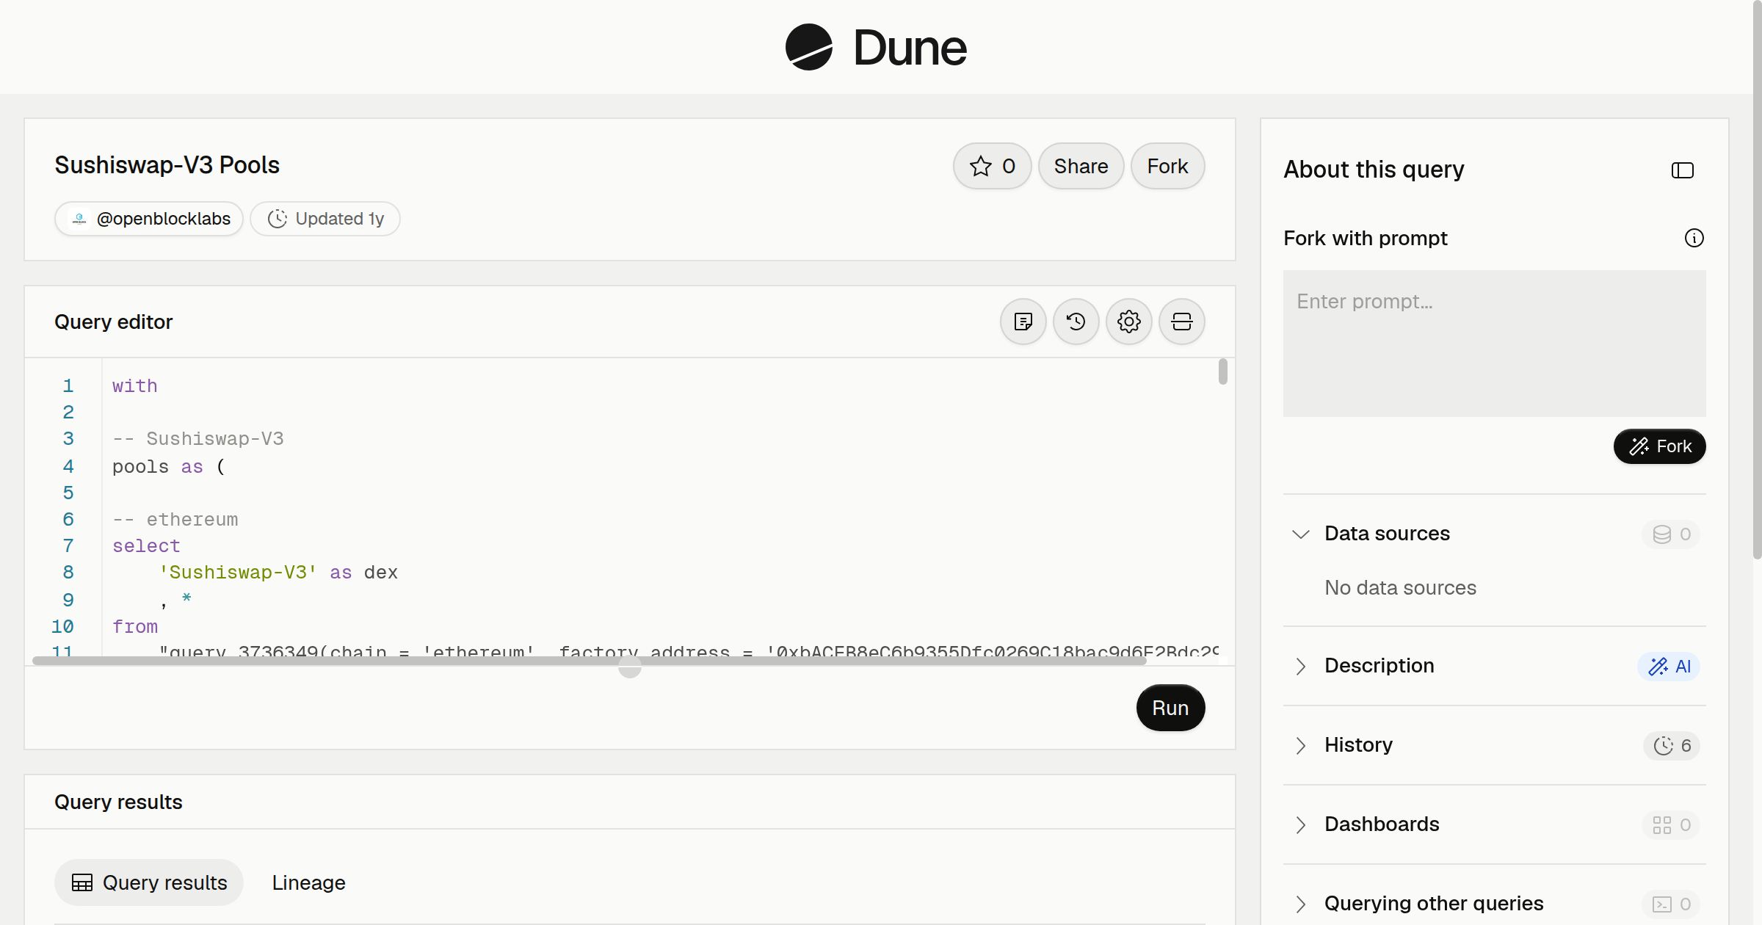The image size is (1762, 925).
Task: Open the query editor settings gear
Action: (1128, 322)
